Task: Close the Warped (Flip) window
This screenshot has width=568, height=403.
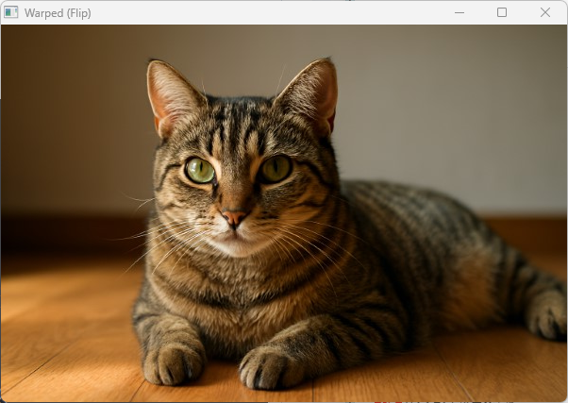Action: coord(545,12)
